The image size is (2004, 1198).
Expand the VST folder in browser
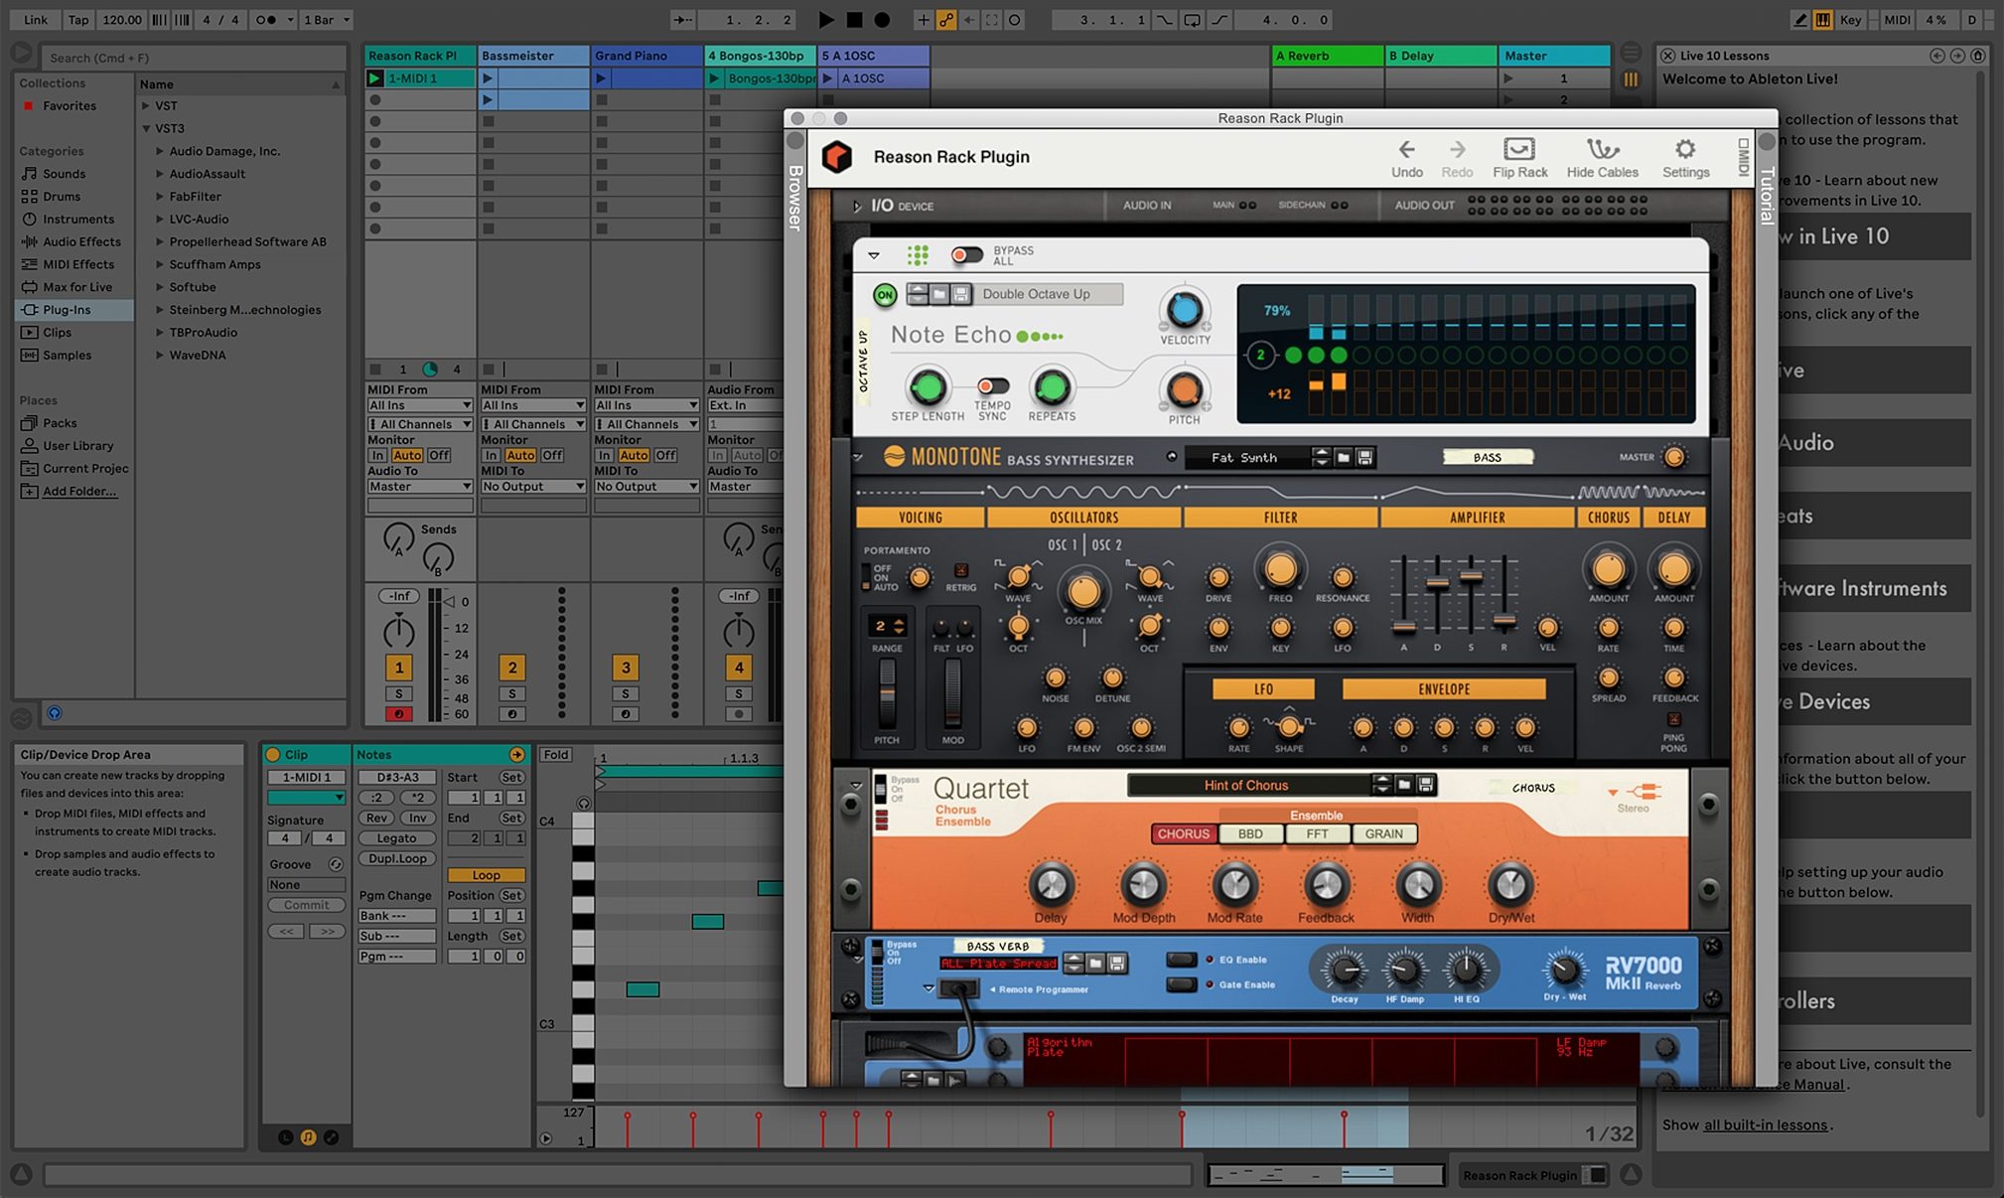(145, 106)
